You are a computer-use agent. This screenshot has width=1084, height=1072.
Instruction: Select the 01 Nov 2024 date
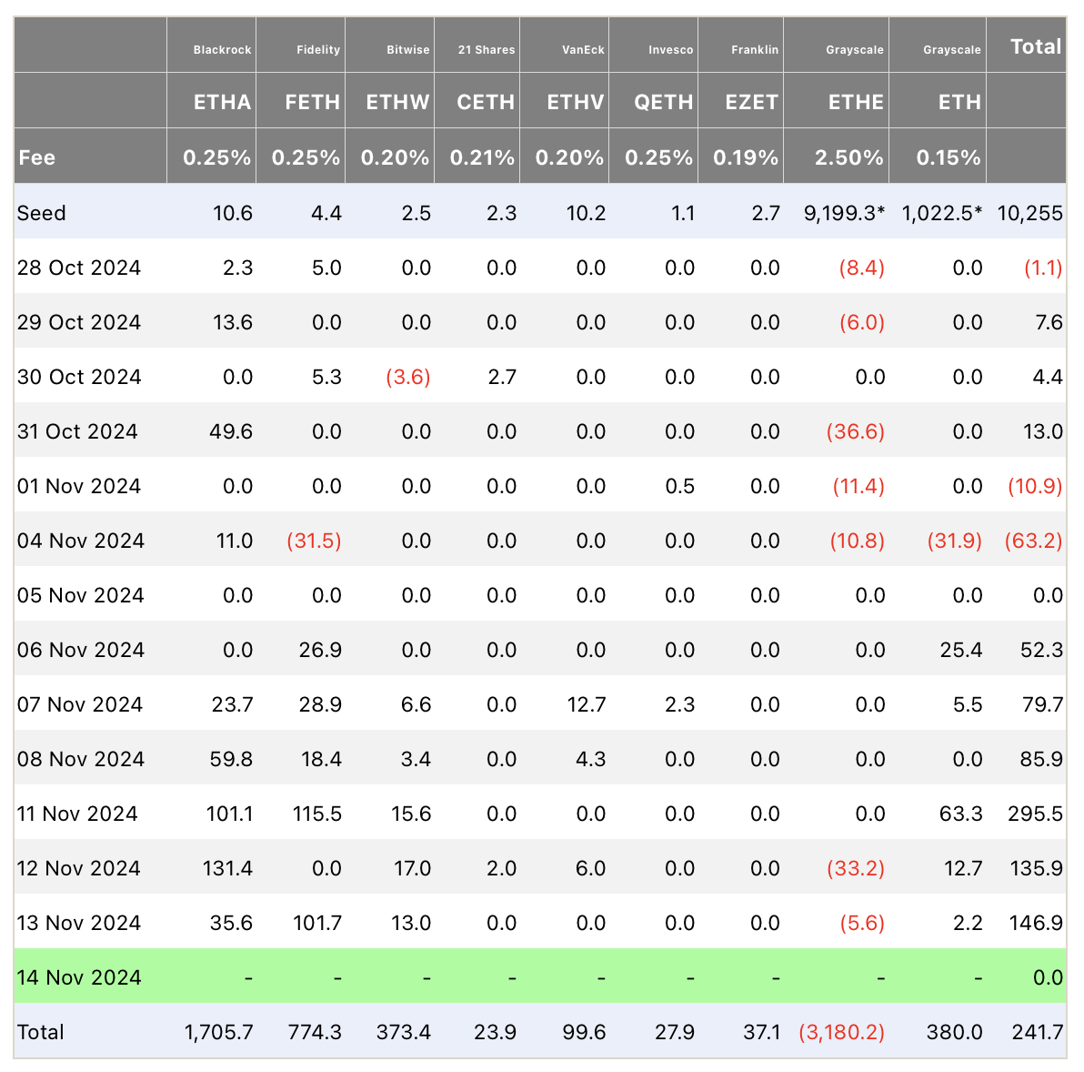click(x=79, y=486)
